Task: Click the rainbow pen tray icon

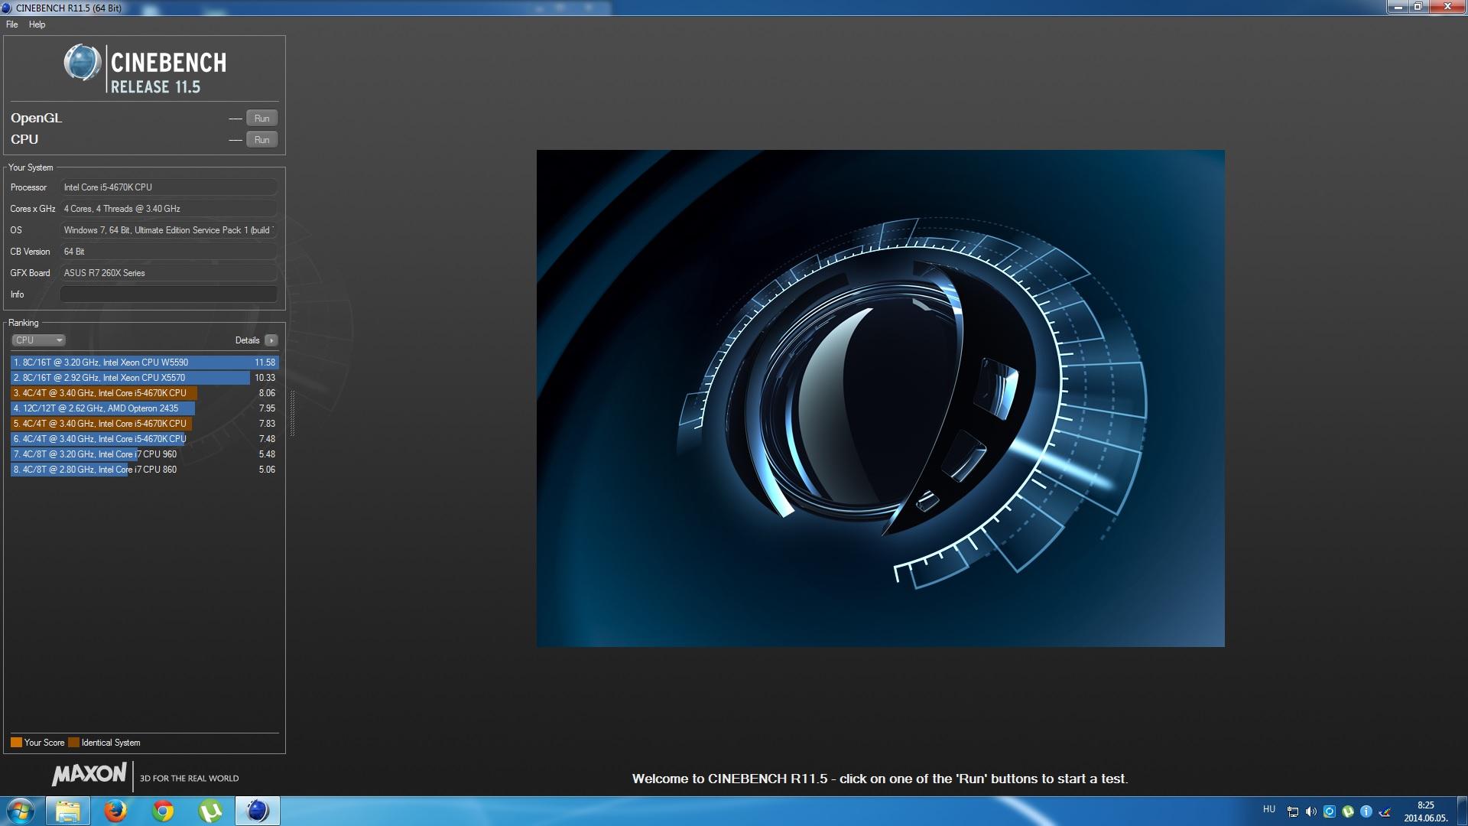Action: [x=1385, y=811]
